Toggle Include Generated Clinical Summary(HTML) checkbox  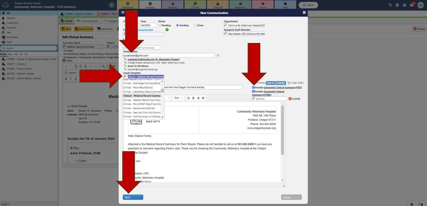pos(253,91)
